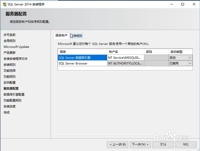200x151 pixels.
Task: Go back with 上一步(B) button
Action: [x=117, y=145]
